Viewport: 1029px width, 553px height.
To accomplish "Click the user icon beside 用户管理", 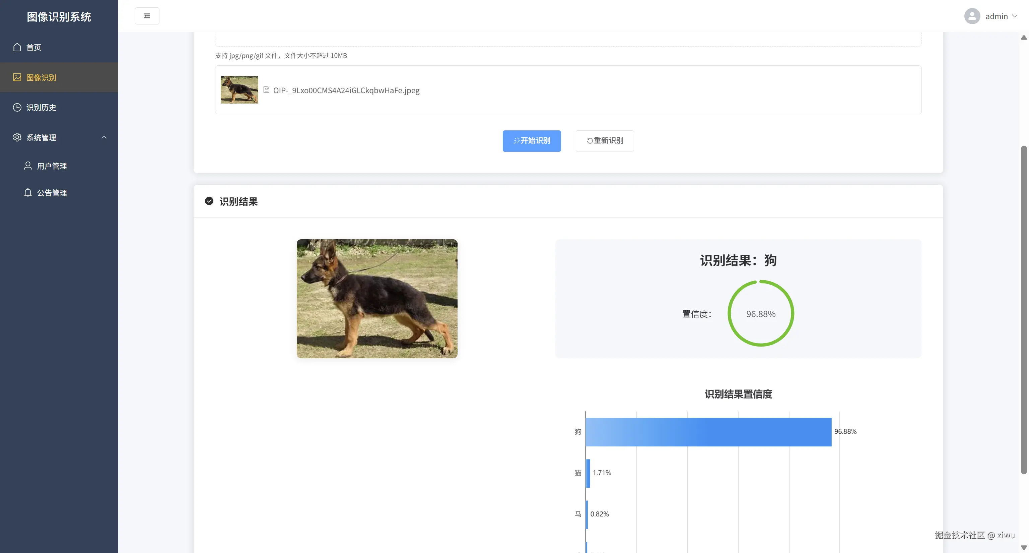I will coord(27,166).
